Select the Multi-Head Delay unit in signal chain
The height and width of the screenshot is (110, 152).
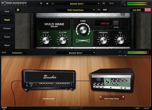coord(111,80)
